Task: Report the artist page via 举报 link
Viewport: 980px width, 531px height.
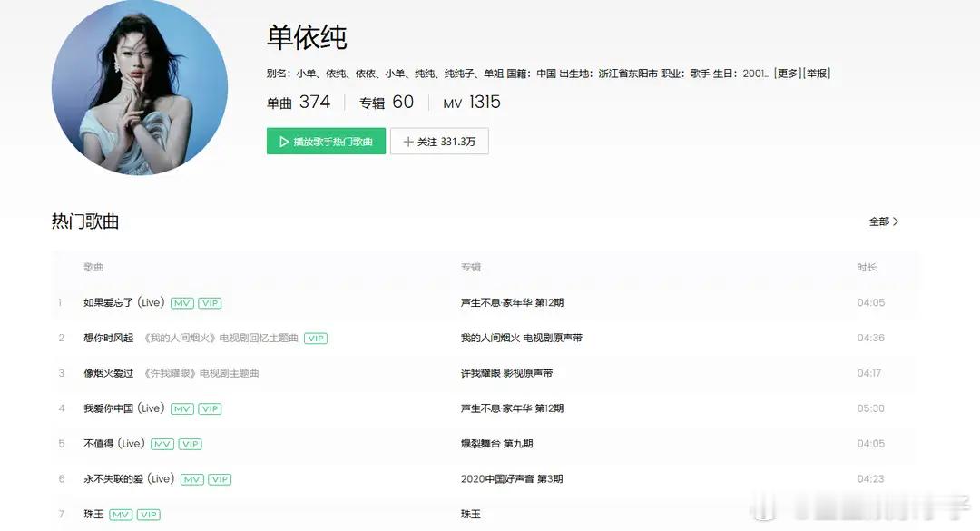Action: tap(817, 74)
